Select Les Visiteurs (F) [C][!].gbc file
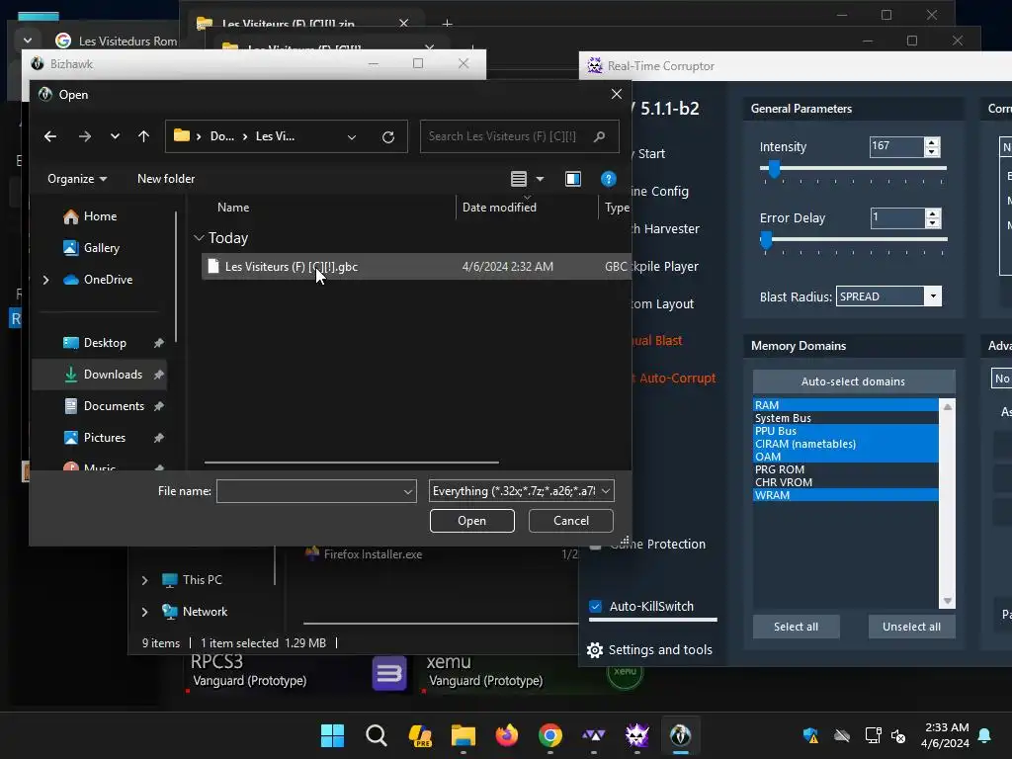 414,267
